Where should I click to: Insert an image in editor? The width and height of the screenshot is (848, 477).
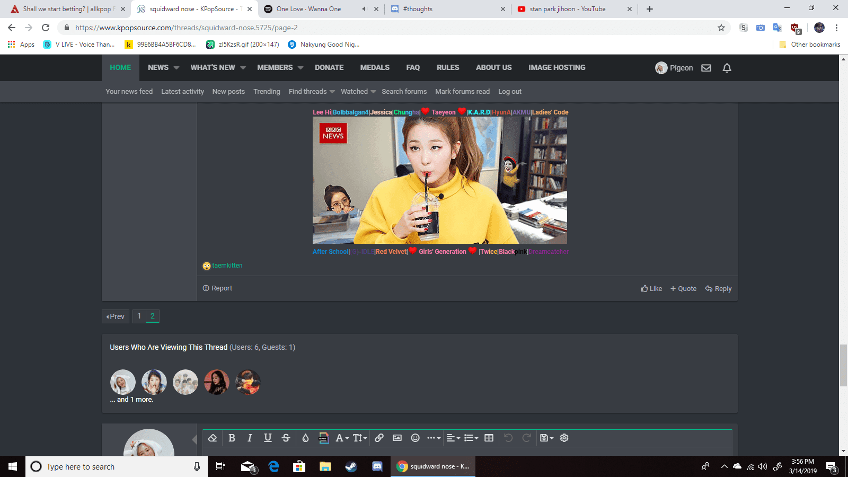coord(397,438)
